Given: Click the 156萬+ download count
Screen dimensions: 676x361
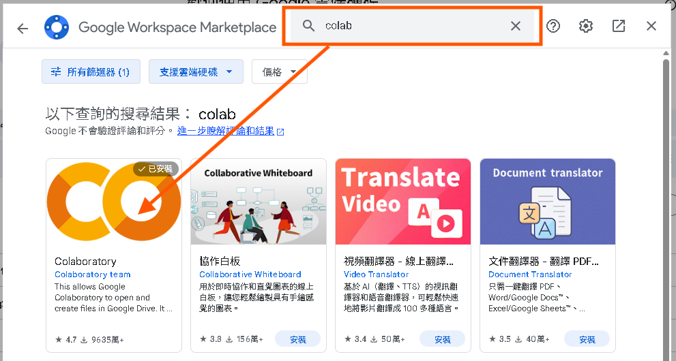Looking at the screenshot, I should [244, 339].
